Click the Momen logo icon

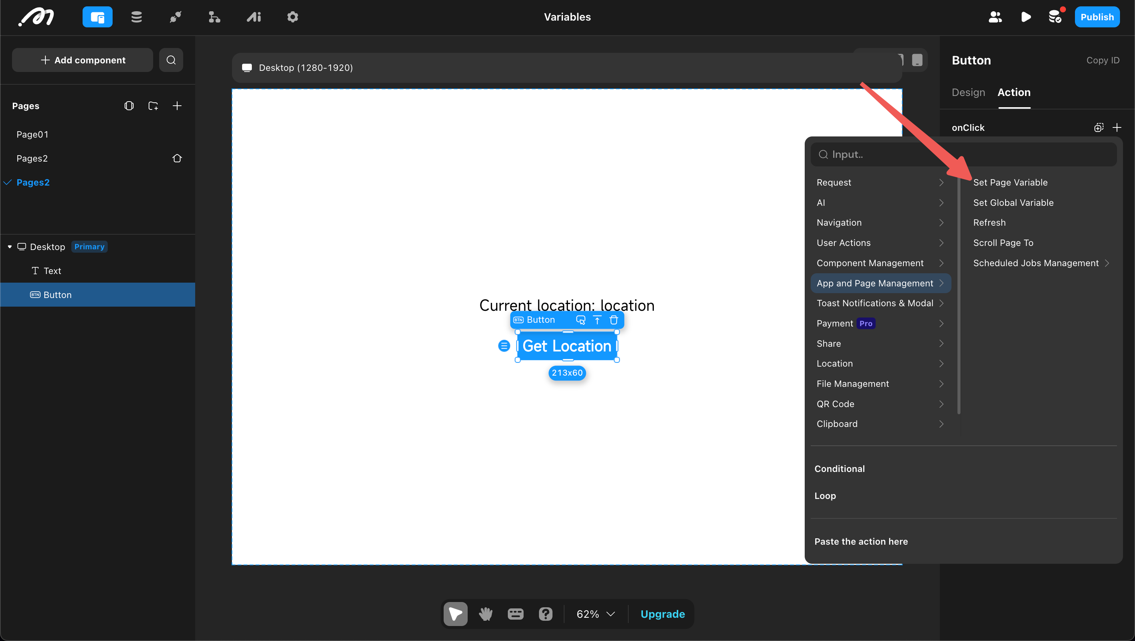(36, 17)
